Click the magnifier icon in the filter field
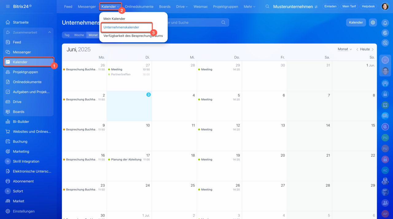Image resolution: width=393 pixels, height=219 pixels. pos(224,22)
